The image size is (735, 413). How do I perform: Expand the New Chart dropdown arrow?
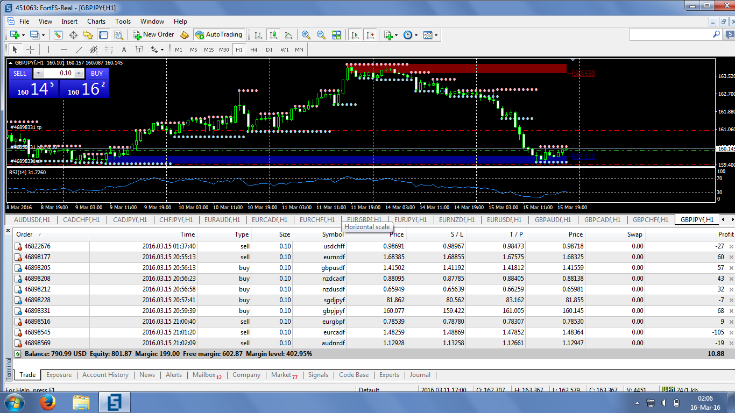click(23, 35)
